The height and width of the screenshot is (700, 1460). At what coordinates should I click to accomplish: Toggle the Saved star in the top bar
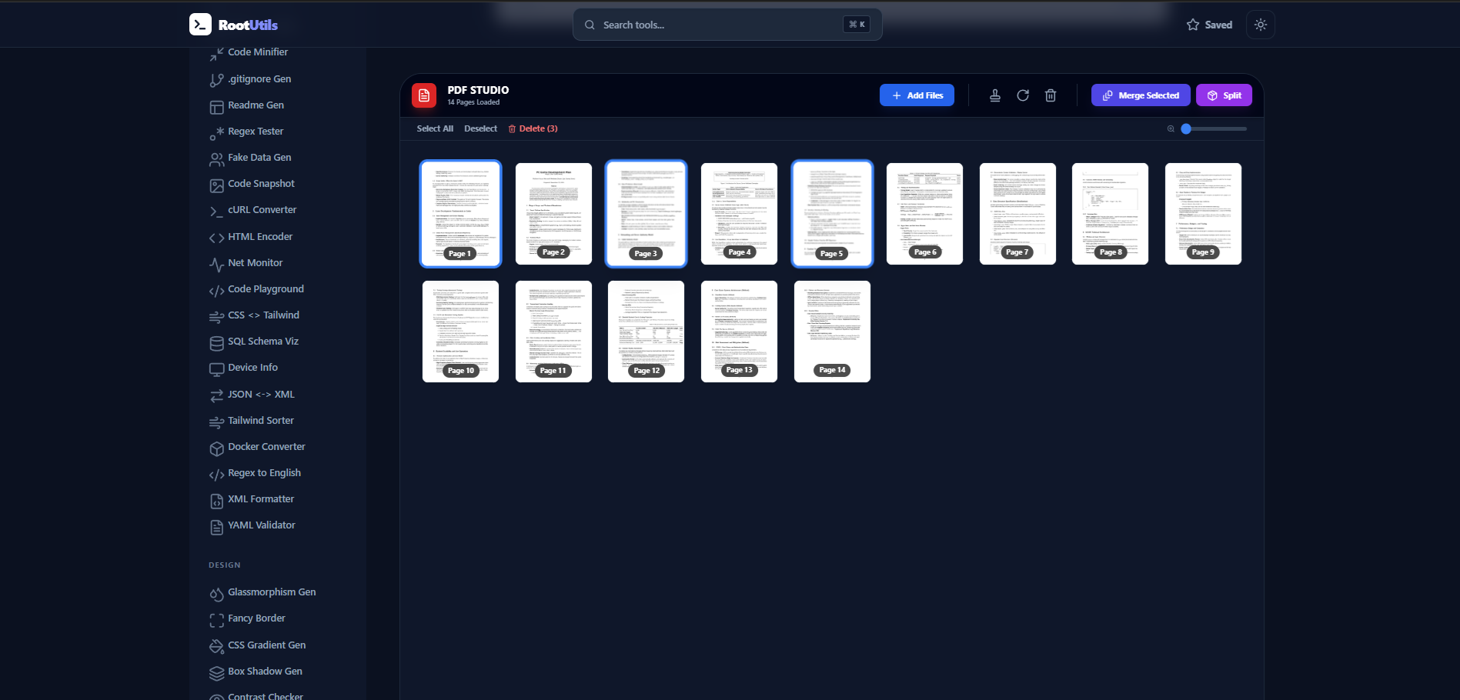1208,24
